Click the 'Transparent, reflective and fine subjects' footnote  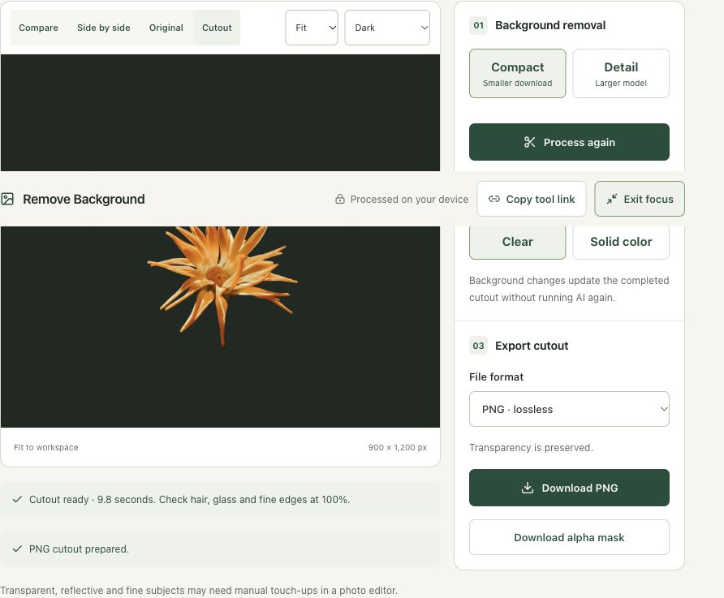click(199, 590)
